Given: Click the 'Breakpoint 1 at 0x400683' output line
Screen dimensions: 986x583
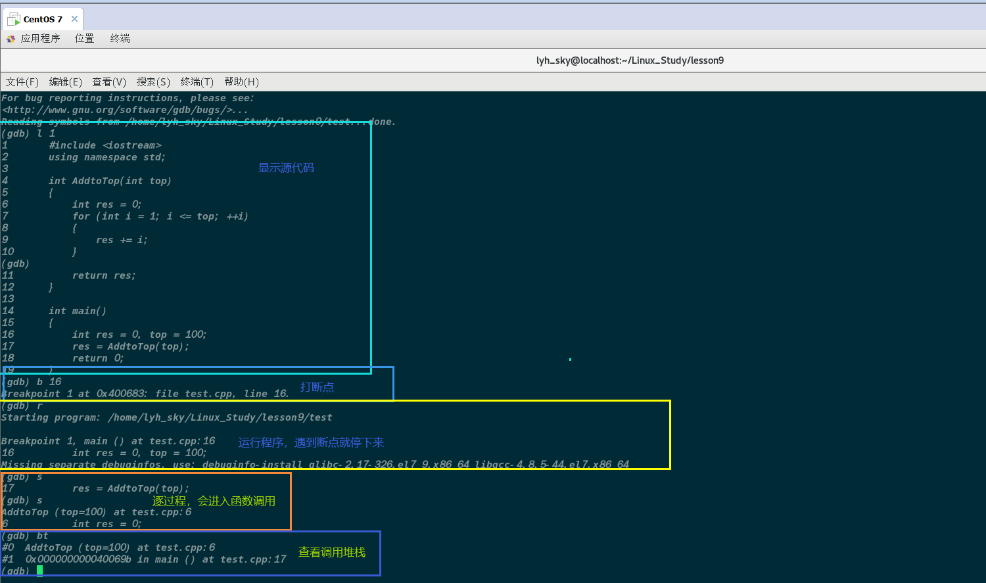Looking at the screenshot, I should pyautogui.click(x=145, y=394).
